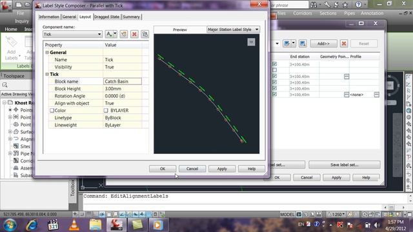Collapse the General property group
The image size is (413, 232).
pos(47,52)
